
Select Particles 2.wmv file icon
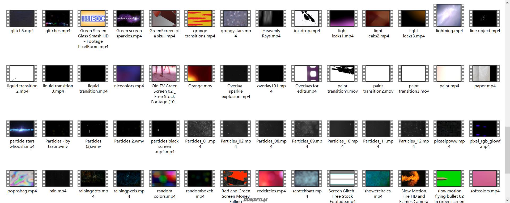click(x=129, y=129)
